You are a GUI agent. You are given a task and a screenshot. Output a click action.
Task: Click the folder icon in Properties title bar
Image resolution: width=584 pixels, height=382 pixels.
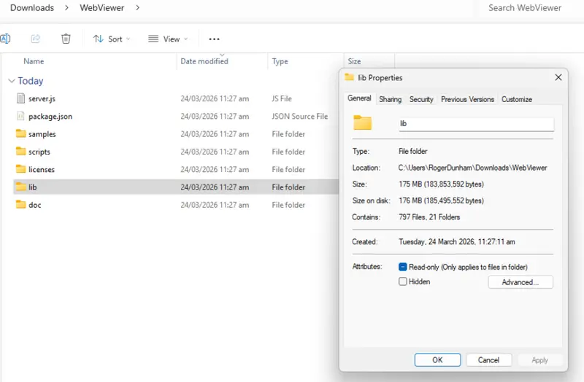(x=349, y=77)
